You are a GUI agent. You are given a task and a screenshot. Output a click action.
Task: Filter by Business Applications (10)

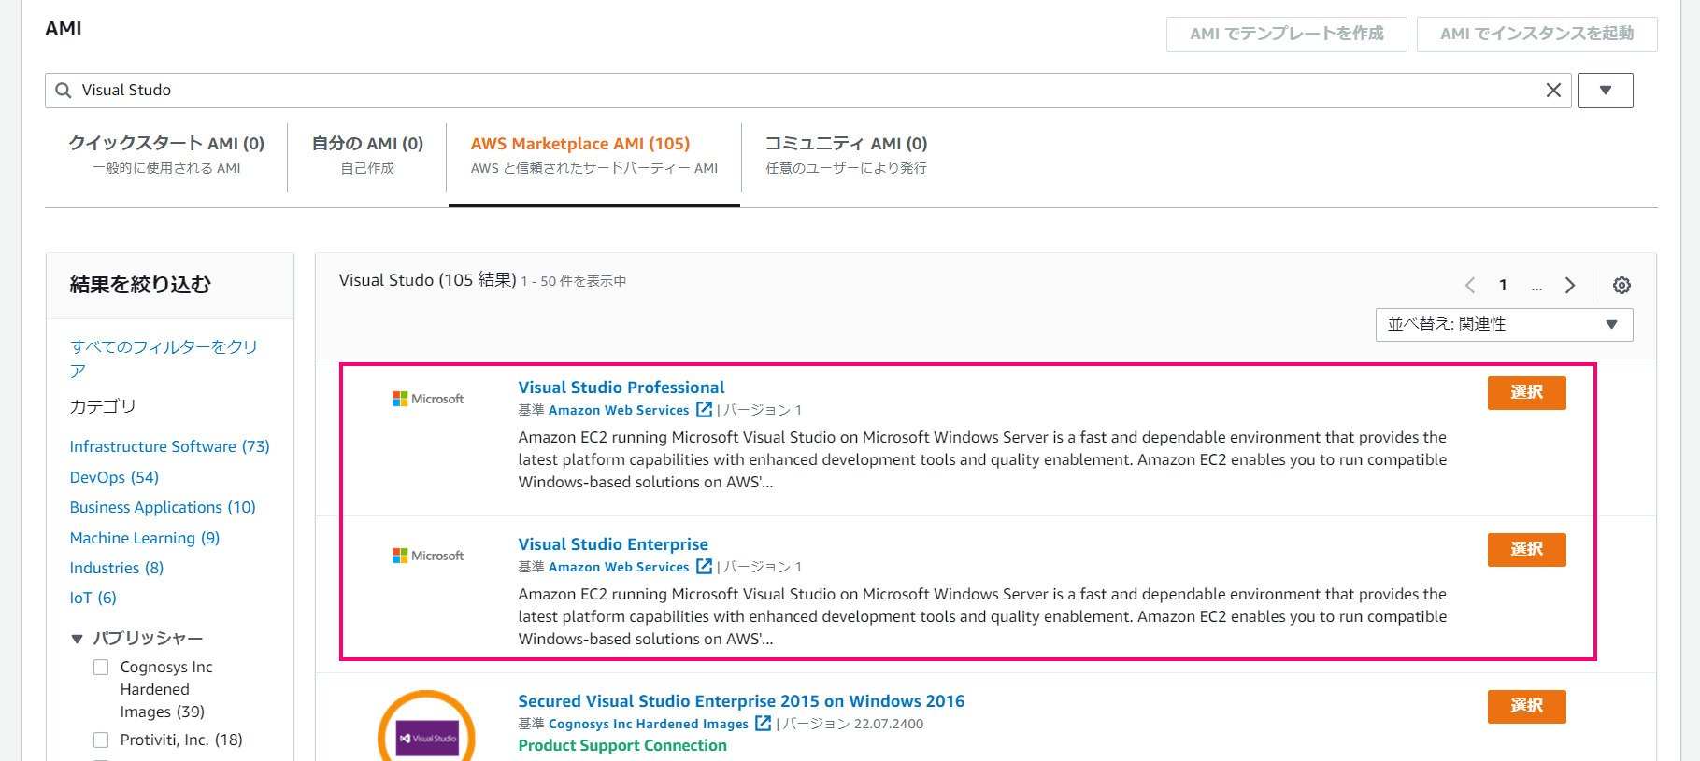click(163, 507)
